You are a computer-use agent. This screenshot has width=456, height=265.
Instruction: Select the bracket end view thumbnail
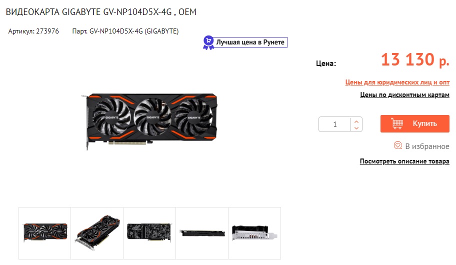coord(254,233)
